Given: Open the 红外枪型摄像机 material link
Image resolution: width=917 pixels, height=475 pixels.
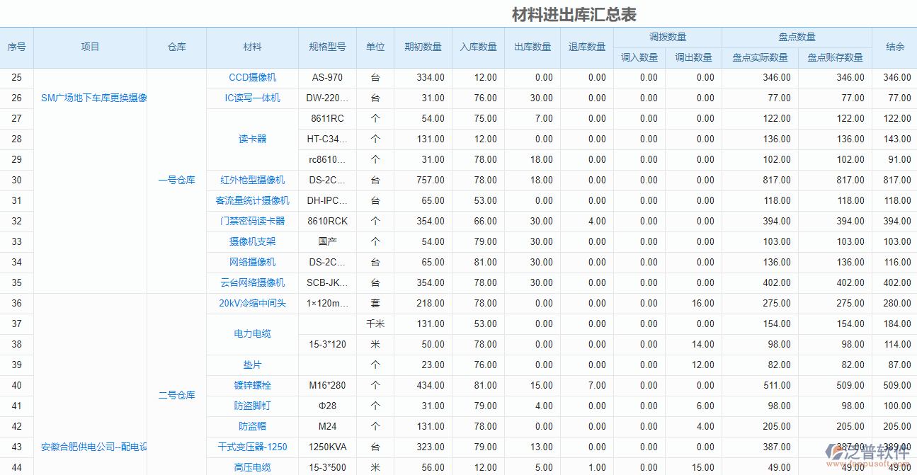Looking at the screenshot, I should click(251, 180).
